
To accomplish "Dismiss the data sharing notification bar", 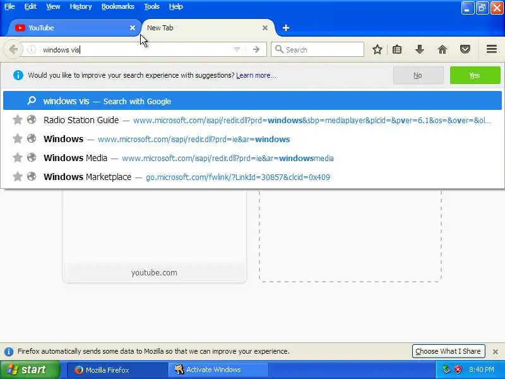I will (x=496, y=352).
